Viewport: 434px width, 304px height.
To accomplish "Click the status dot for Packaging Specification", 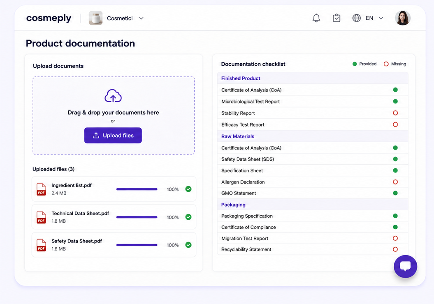I will 395,216.
